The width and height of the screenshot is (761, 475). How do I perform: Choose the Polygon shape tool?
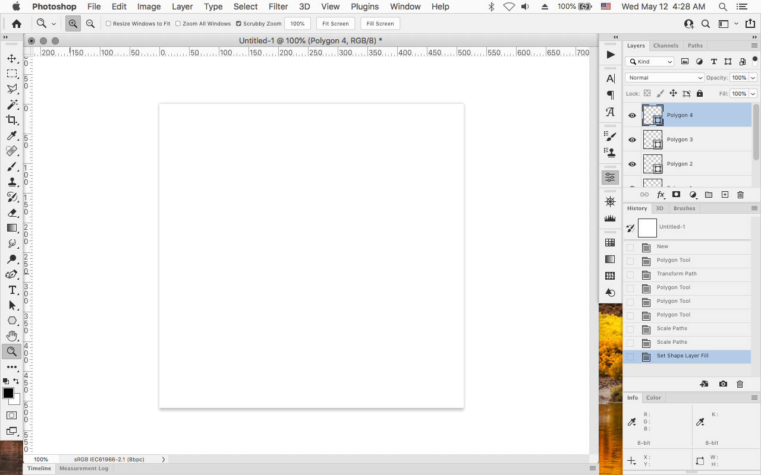pos(12,321)
